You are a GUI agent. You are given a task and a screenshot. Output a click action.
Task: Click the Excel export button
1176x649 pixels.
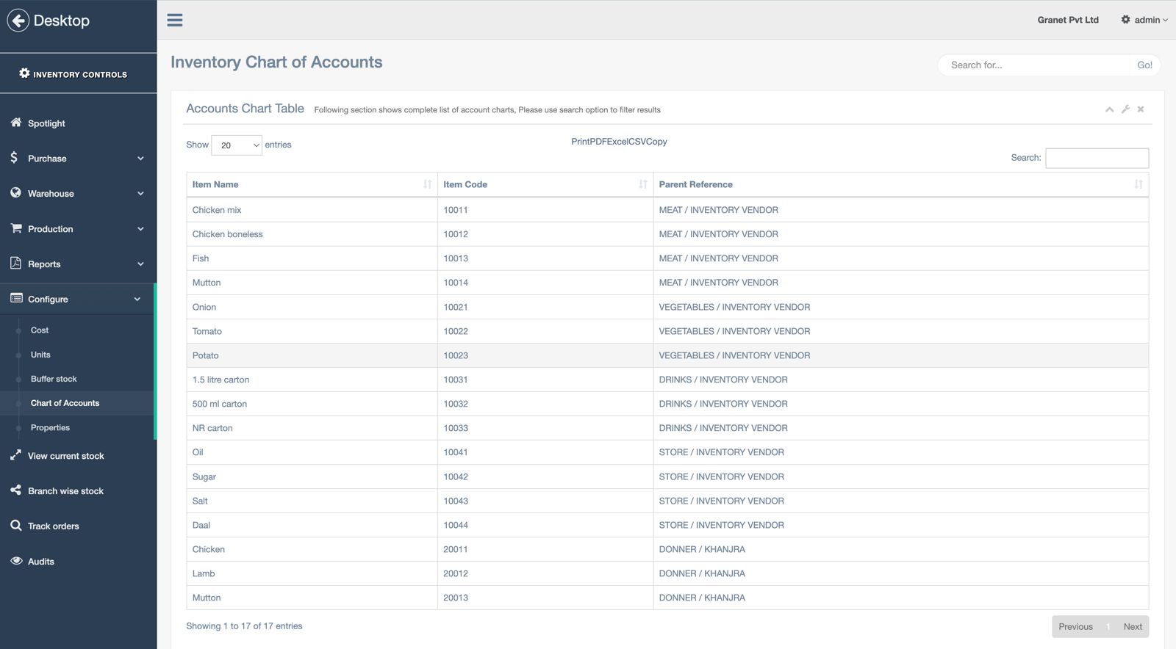[617, 142]
